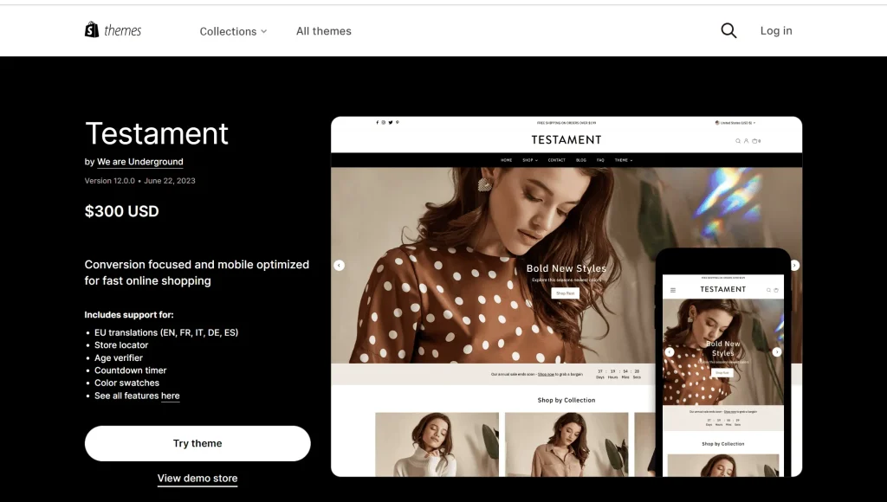Open the hamburger menu in the mobile preview

[673, 290]
